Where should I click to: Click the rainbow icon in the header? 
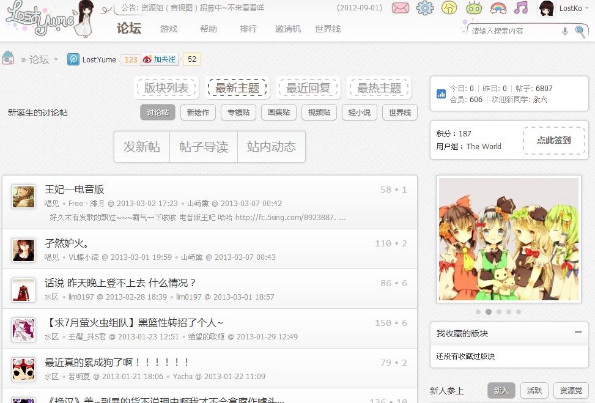pyautogui.click(x=498, y=8)
